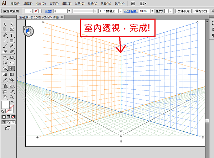Activate the Type tool
214x158 pixels.
click(12, 36)
